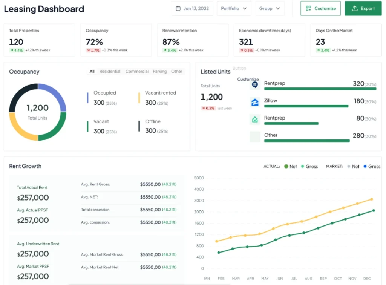Toggle the Actual Net legend series
This screenshot has width=386, height=285.
point(291,166)
